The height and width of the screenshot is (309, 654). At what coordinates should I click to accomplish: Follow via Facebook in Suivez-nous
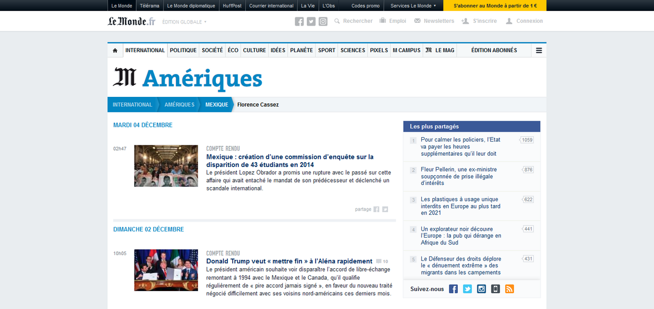click(453, 289)
